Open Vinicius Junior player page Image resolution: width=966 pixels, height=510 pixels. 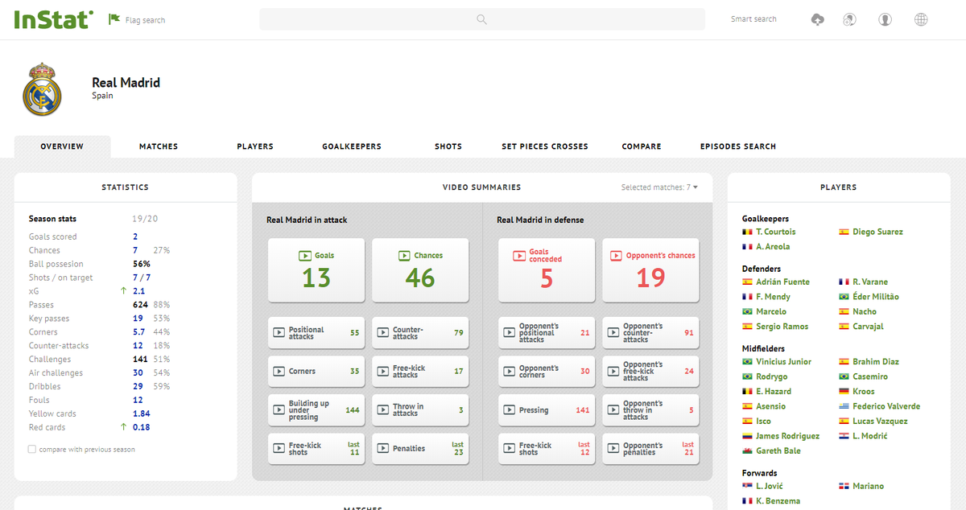pyautogui.click(x=783, y=362)
